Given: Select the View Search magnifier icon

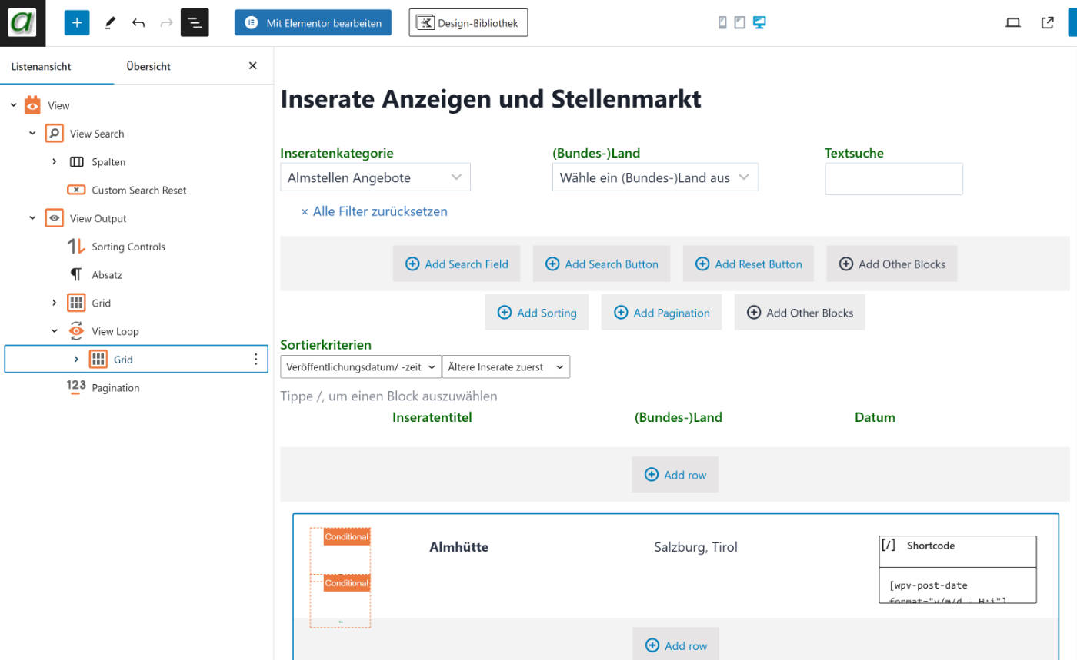Looking at the screenshot, I should coord(54,134).
